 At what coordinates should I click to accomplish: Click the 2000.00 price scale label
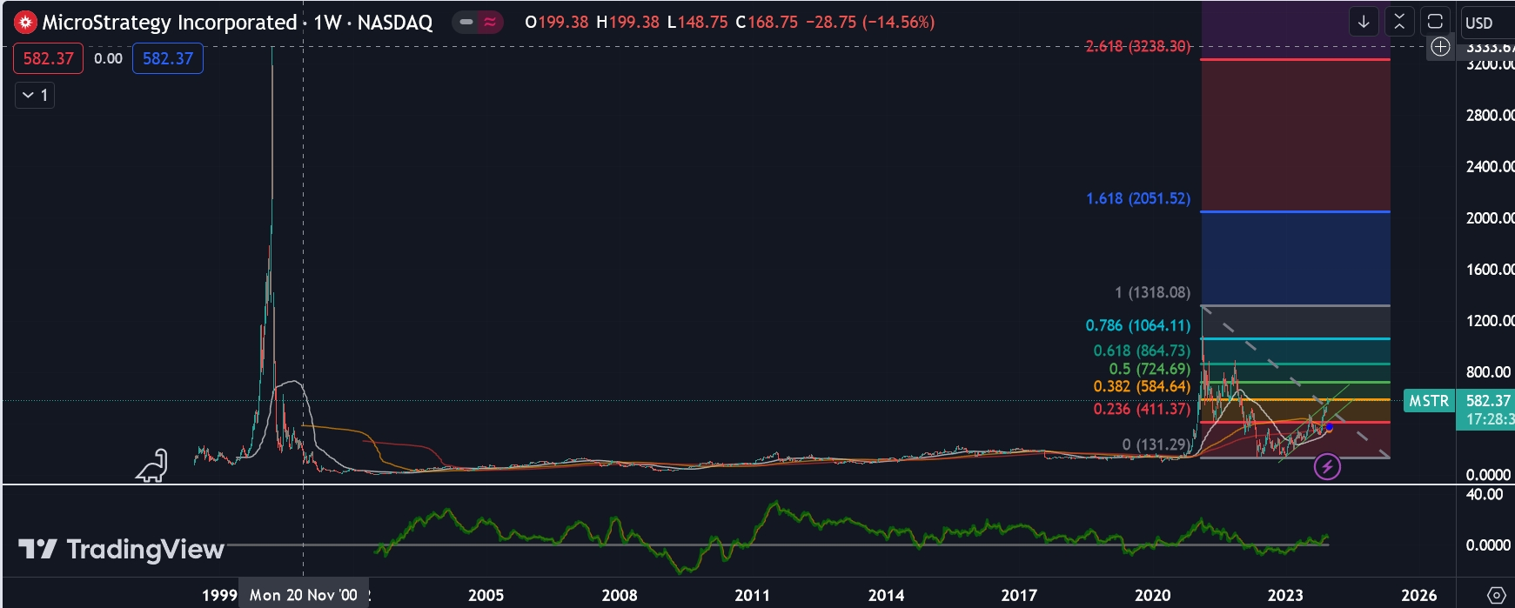tap(1490, 217)
